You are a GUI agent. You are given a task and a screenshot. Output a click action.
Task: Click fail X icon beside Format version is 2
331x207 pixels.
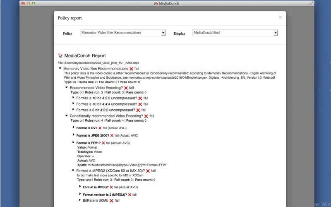point(130,195)
